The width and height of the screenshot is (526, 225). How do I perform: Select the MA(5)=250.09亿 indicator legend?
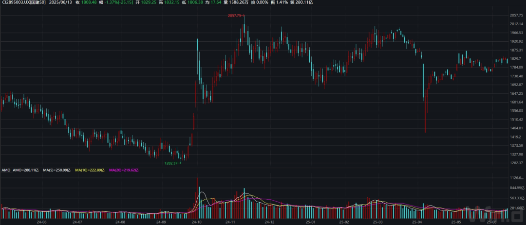pos(57,171)
